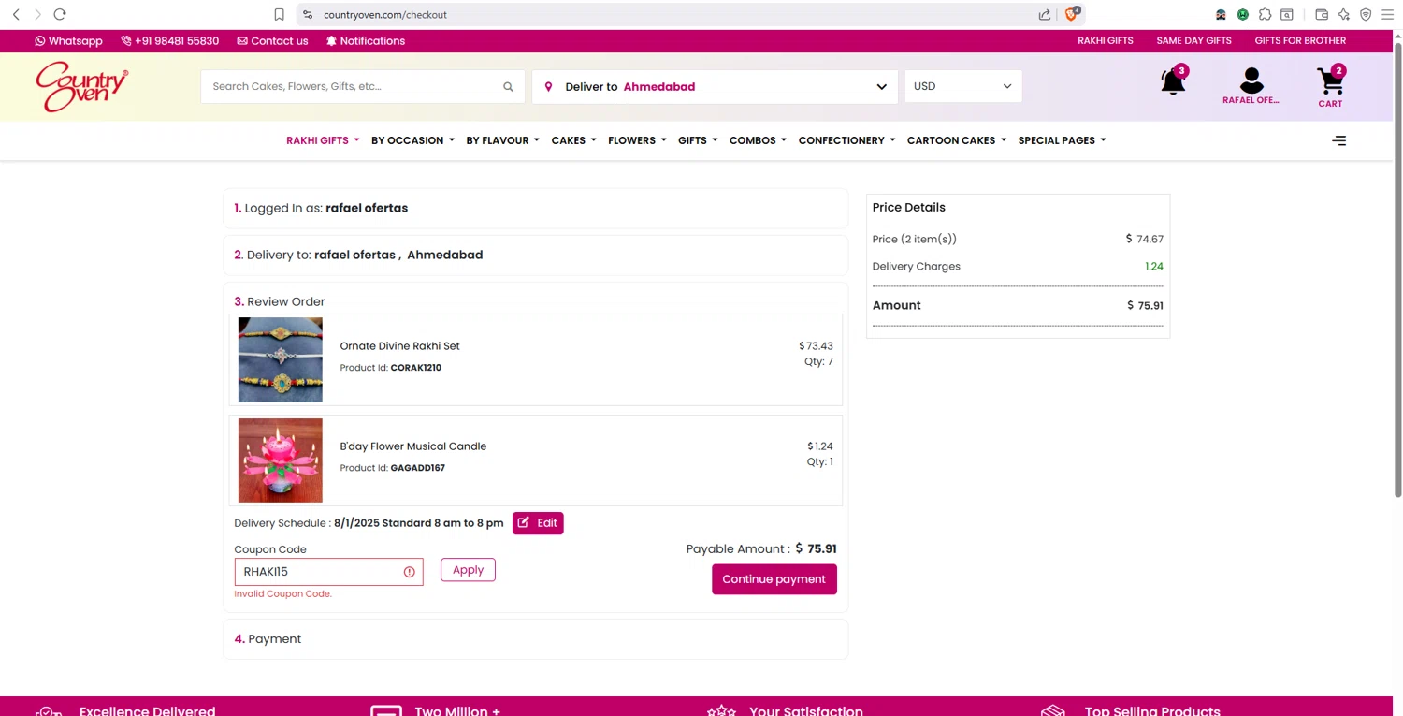Open the side menu lines icon
1403x716 pixels.
(x=1338, y=140)
